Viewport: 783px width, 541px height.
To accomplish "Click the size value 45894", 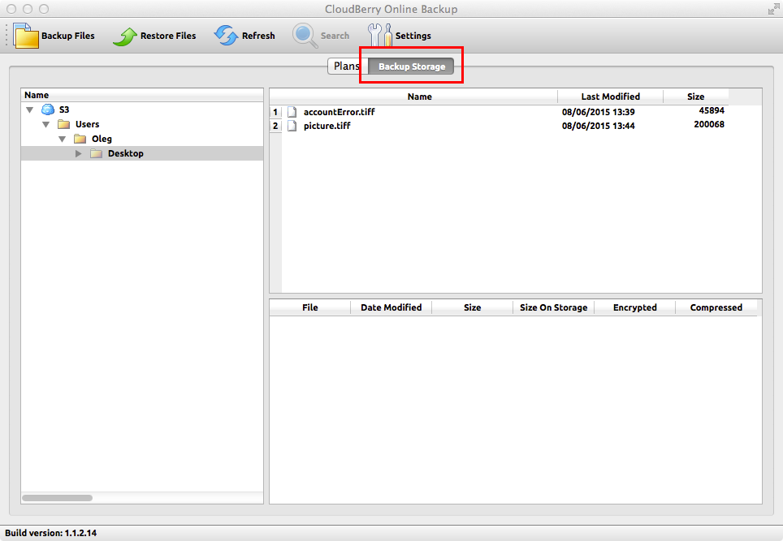I will pos(712,110).
